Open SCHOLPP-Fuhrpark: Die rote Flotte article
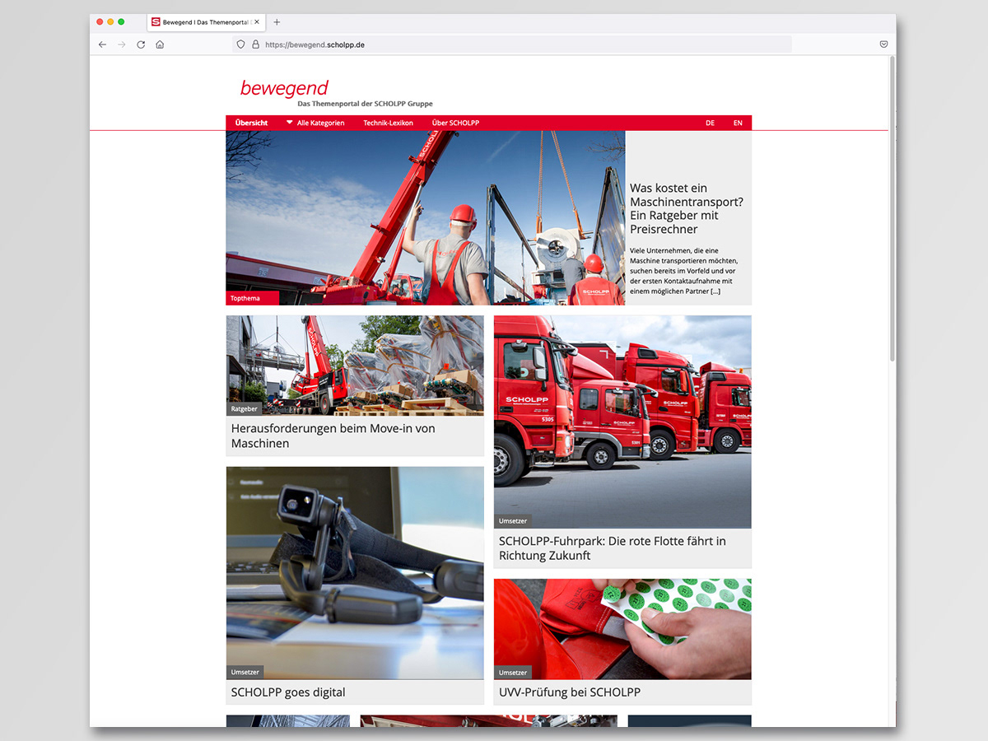The width and height of the screenshot is (988, 741). tap(613, 548)
